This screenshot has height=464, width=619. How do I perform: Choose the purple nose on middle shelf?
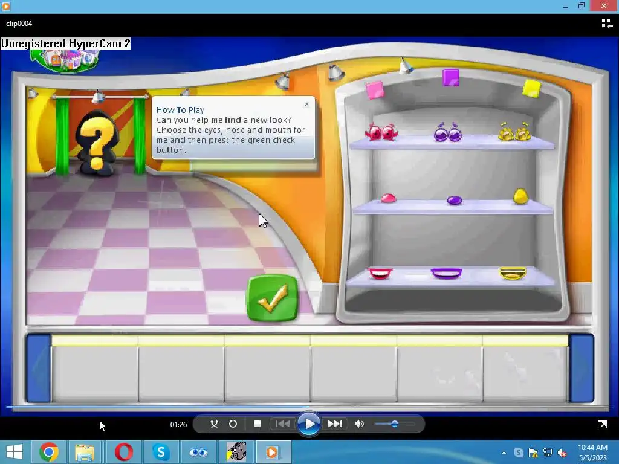click(x=455, y=200)
